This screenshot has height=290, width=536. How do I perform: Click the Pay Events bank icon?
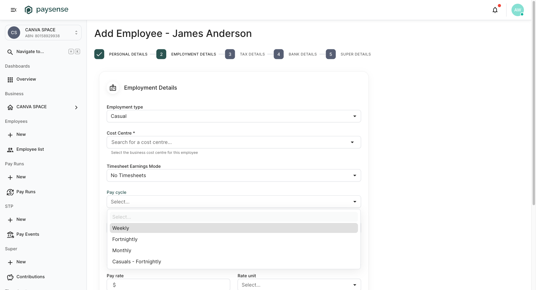tap(10, 235)
